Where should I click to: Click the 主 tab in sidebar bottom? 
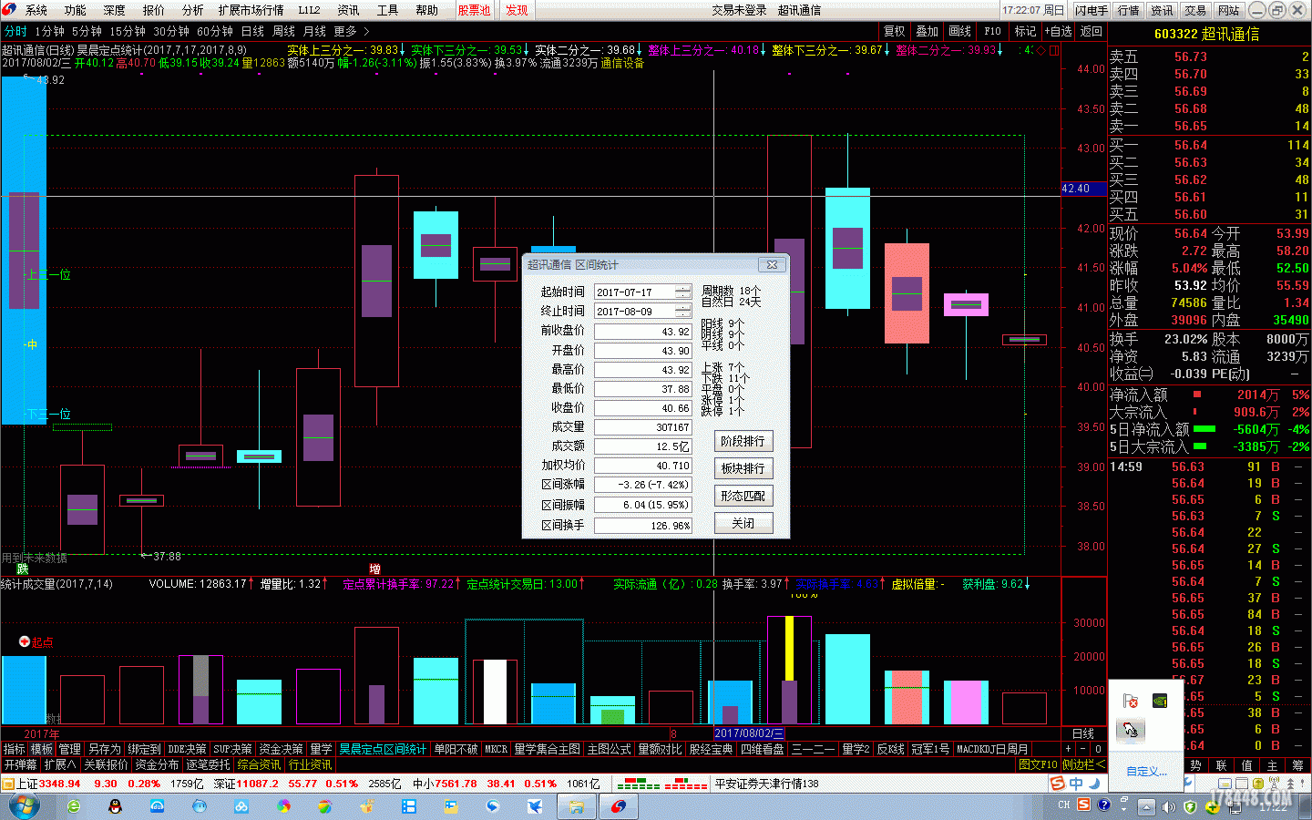tap(1272, 765)
